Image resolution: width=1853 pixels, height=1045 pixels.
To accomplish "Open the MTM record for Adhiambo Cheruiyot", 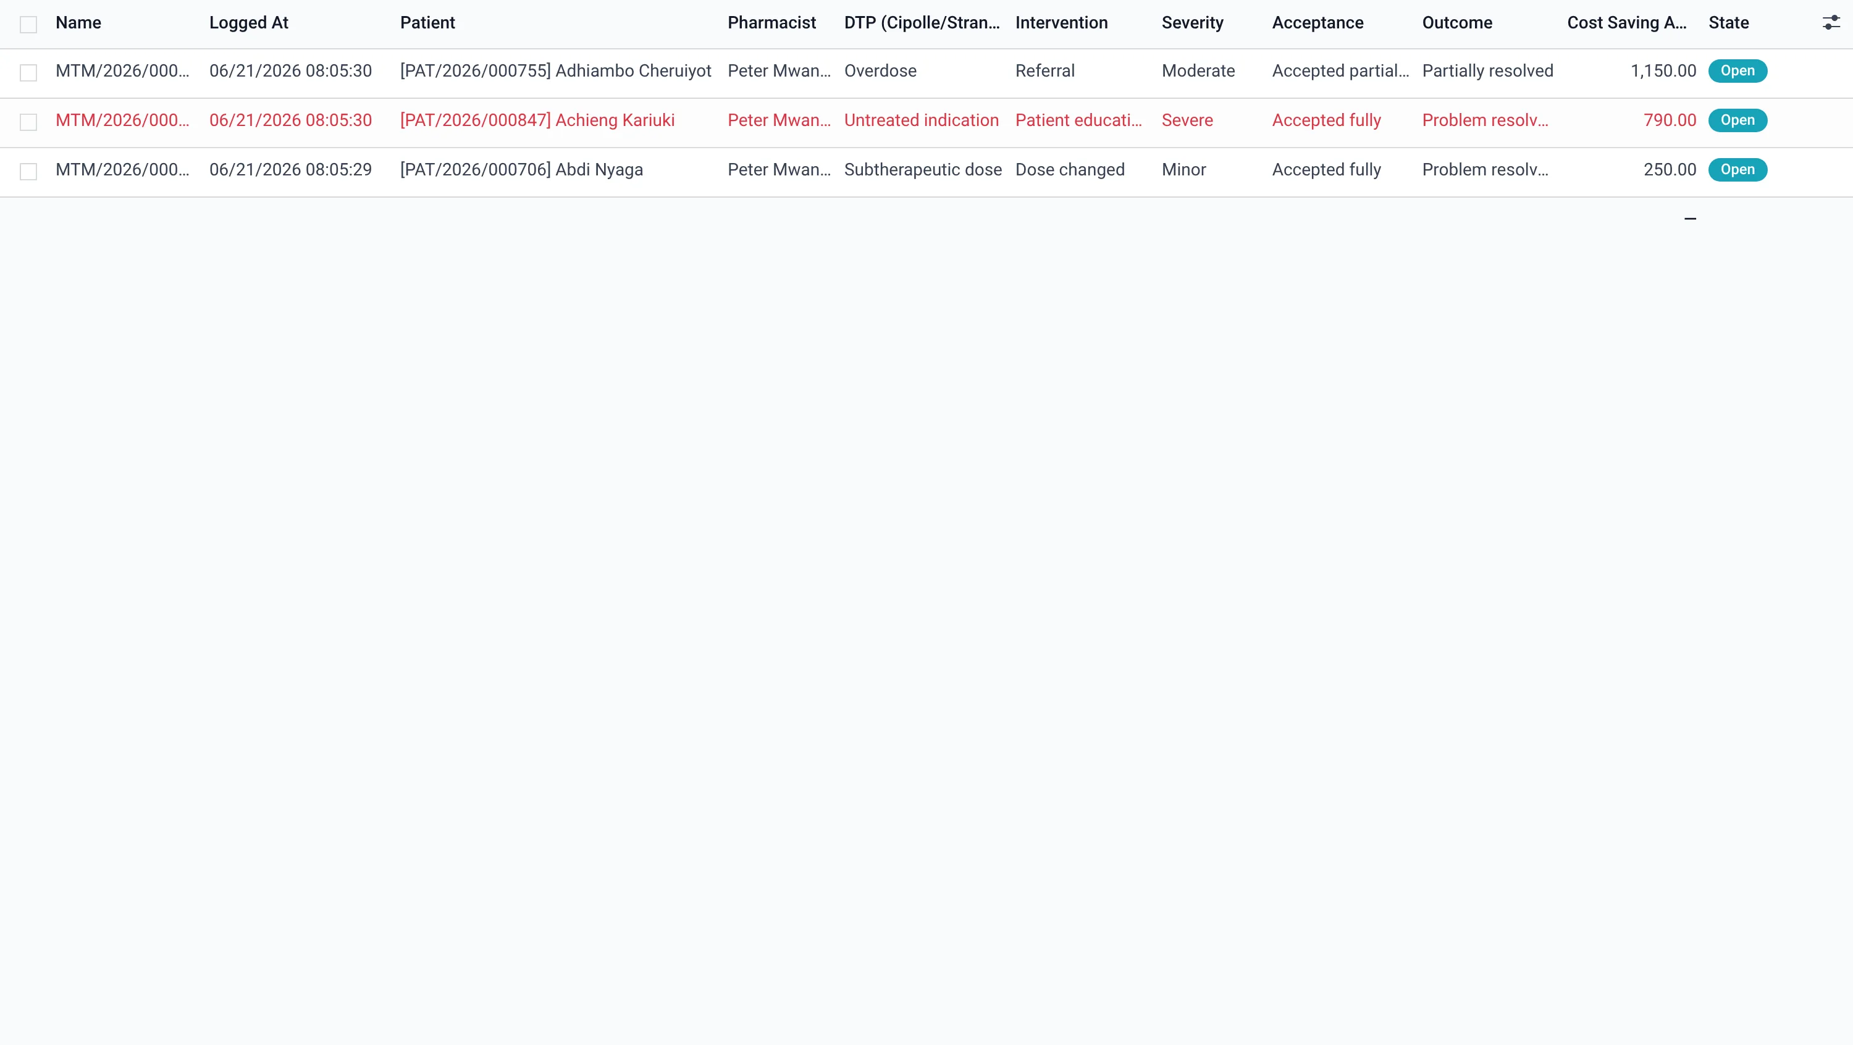I will pos(122,71).
